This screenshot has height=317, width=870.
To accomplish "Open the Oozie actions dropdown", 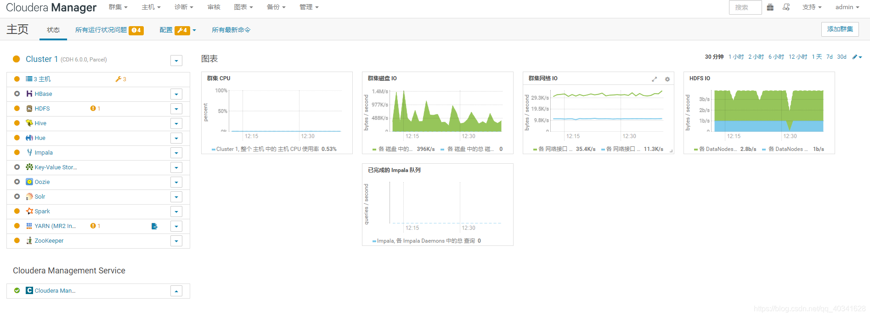I will (x=176, y=182).
